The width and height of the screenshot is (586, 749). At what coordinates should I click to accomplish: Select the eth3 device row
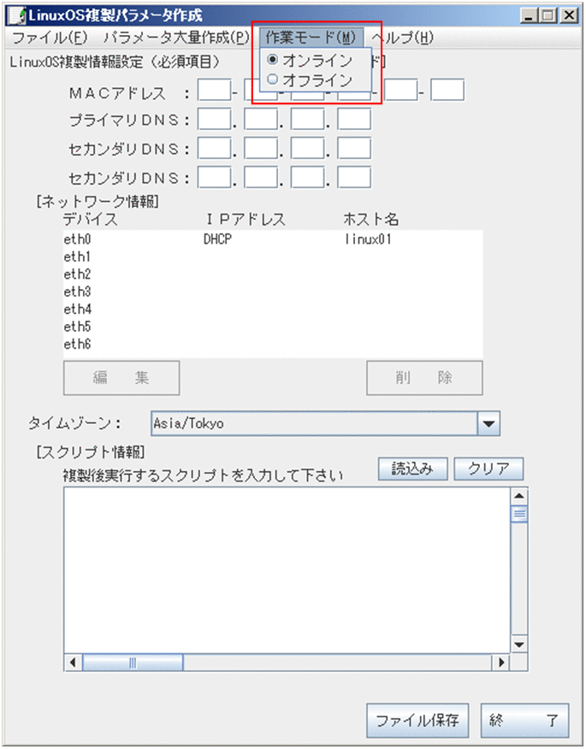click(273, 292)
